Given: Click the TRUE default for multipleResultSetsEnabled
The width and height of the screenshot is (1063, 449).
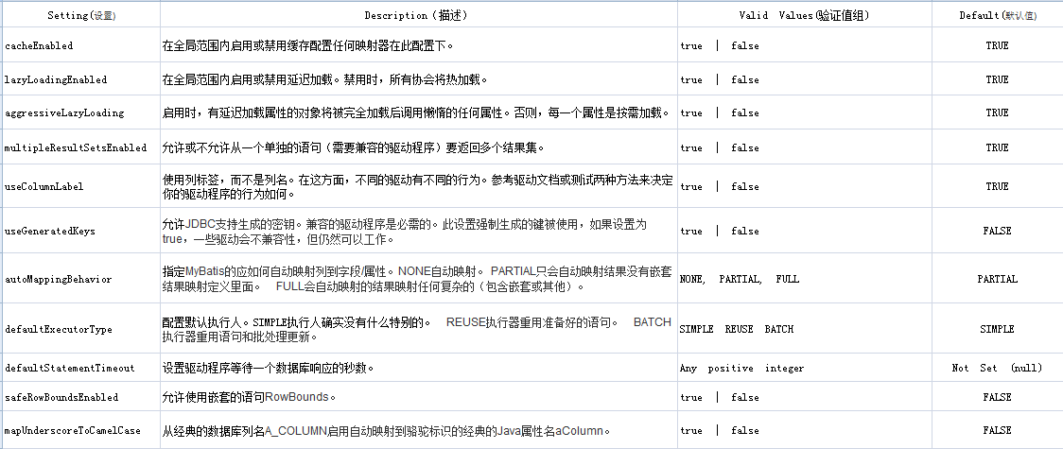Looking at the screenshot, I should tap(997, 147).
